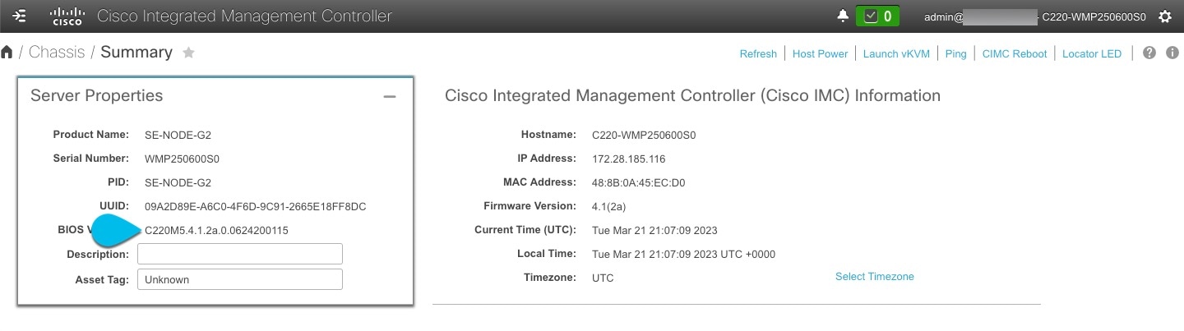Open Select Timezone link

(875, 277)
